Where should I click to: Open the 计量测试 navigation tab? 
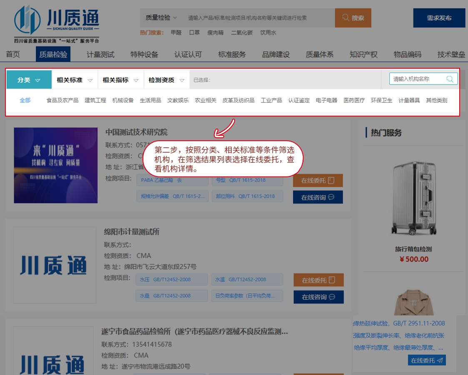(x=100, y=54)
